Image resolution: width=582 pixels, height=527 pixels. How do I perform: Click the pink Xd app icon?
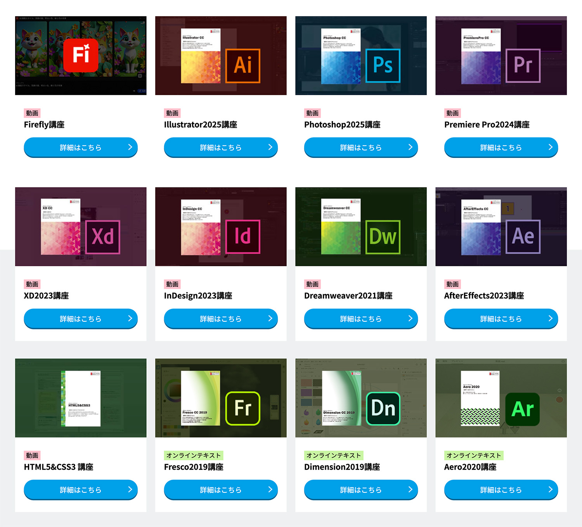point(103,237)
